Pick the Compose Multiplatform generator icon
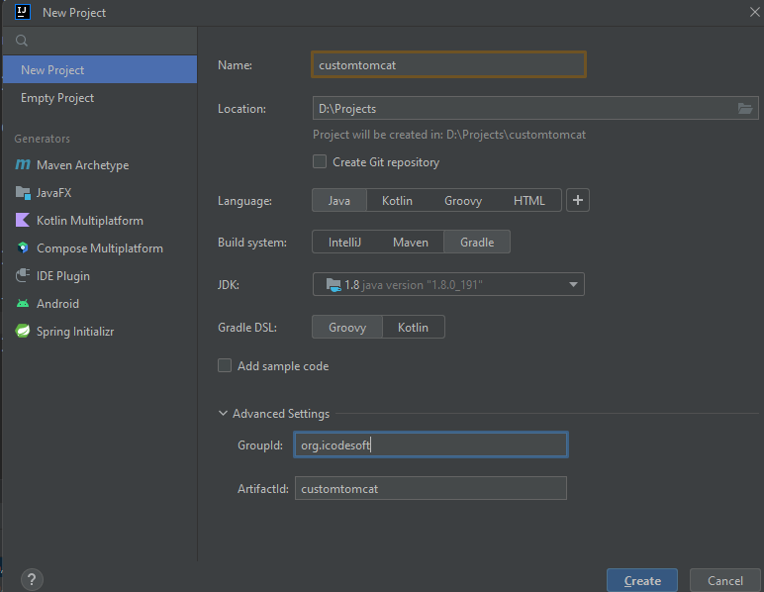The image size is (764, 592). [x=23, y=248]
